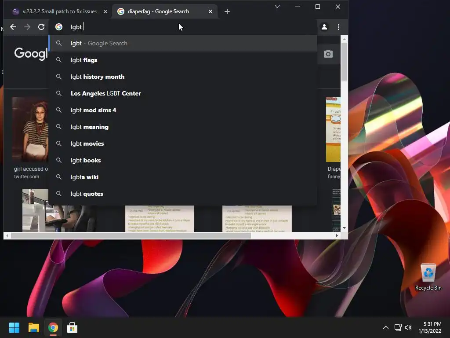450x338 pixels.
Task: Click the network icon in system tray
Action: coord(398,327)
